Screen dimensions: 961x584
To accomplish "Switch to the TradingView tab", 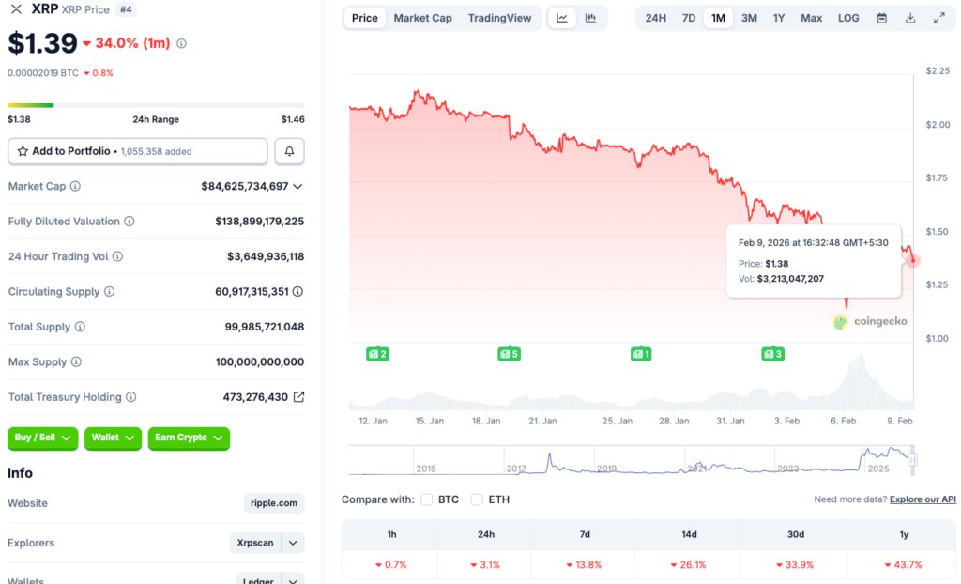I will tap(498, 17).
